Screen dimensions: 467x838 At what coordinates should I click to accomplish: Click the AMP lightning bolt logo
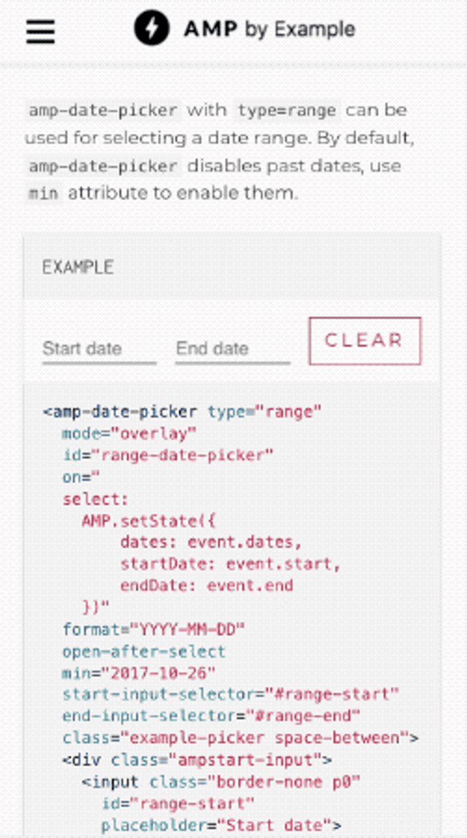tap(150, 29)
